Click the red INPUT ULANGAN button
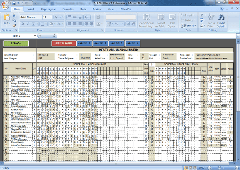Image resolution: width=240 pixels, height=170 pixels. 63,44
